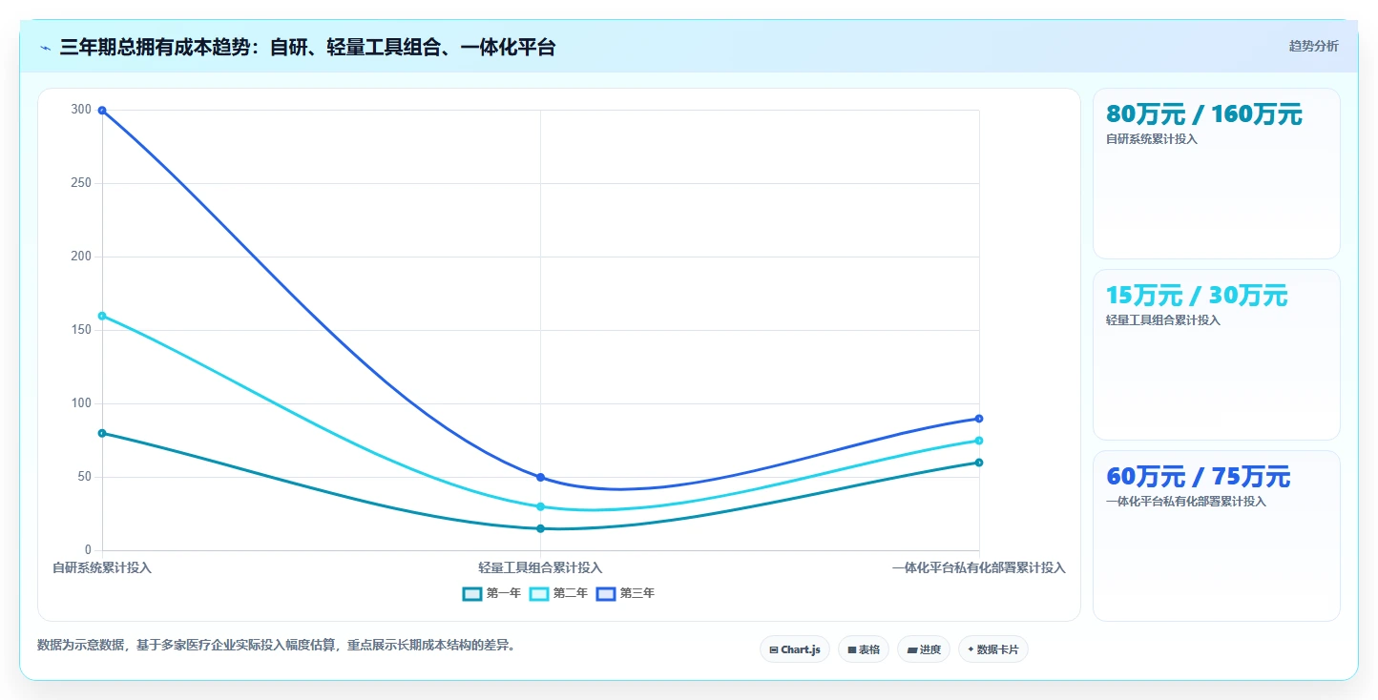Click the 第三年 point for 一体化平台 at 90
This screenshot has width=1378, height=700.
click(x=979, y=419)
